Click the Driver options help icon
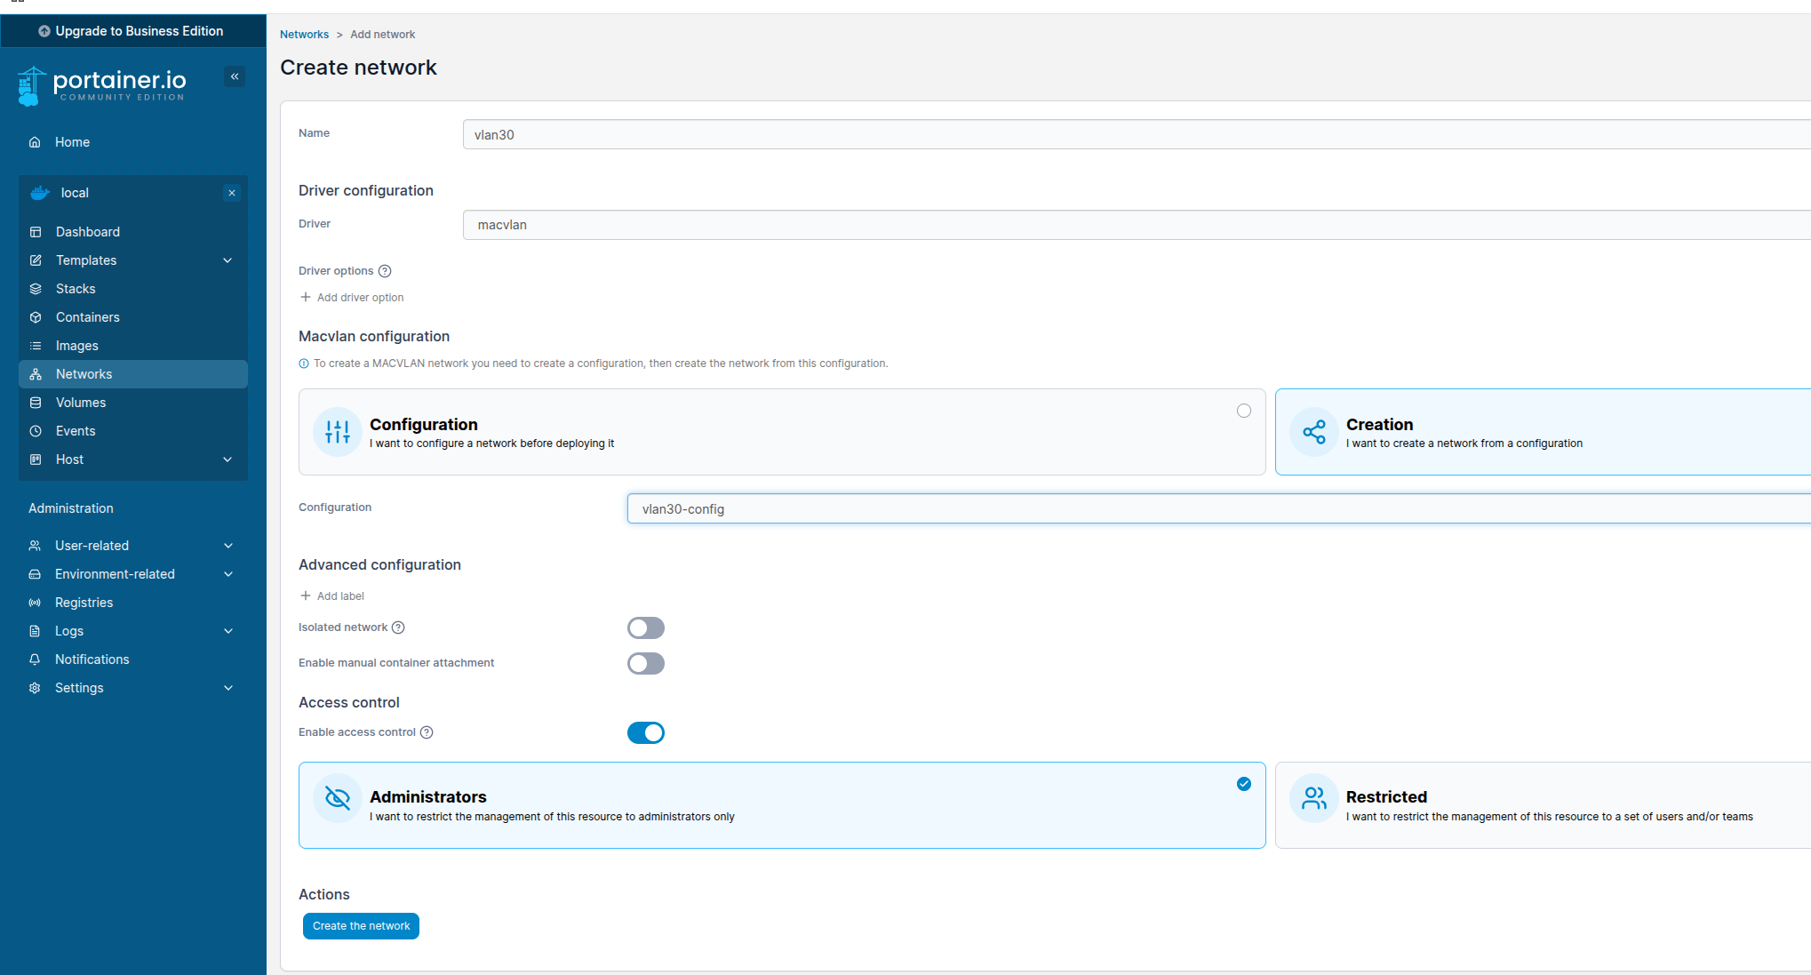This screenshot has height=975, width=1811. (385, 270)
